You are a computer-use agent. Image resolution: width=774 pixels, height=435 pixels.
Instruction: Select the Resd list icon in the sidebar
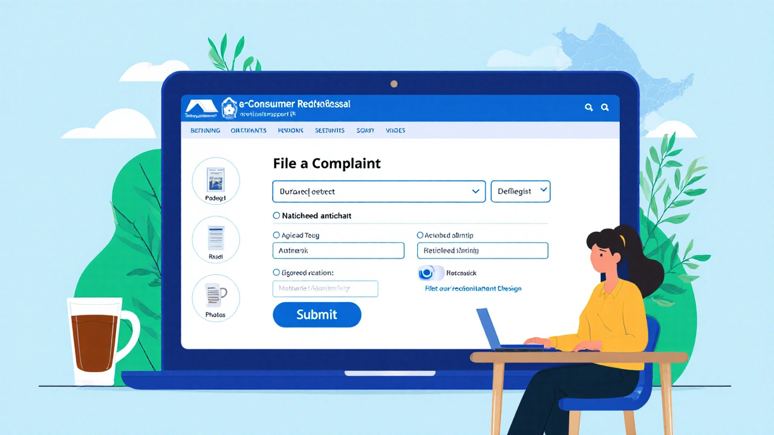216,238
